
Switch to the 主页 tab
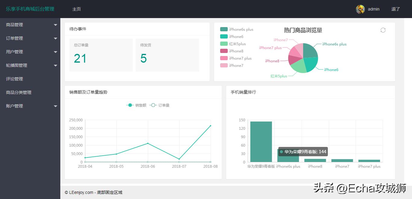(76, 9)
